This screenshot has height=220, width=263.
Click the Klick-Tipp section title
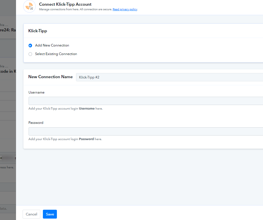(37, 31)
